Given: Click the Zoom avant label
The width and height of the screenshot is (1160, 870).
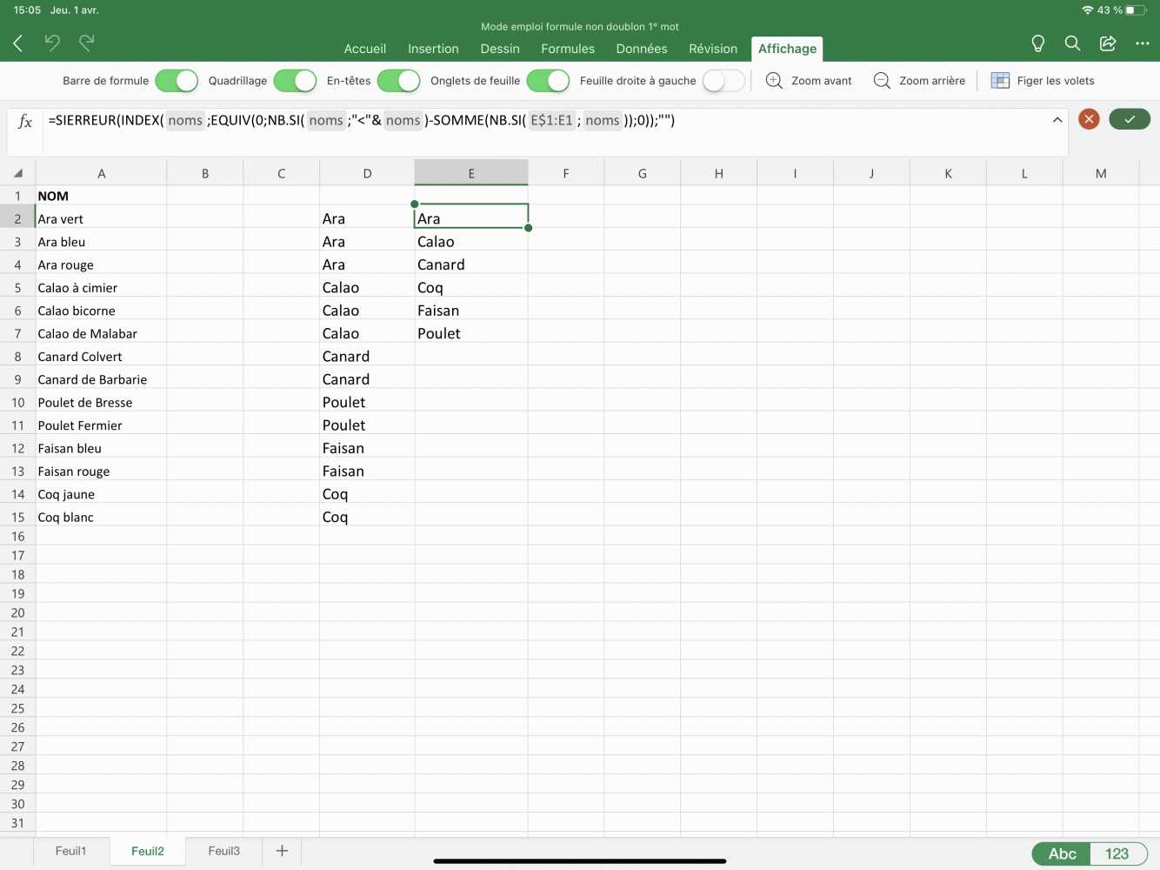Looking at the screenshot, I should click(822, 81).
